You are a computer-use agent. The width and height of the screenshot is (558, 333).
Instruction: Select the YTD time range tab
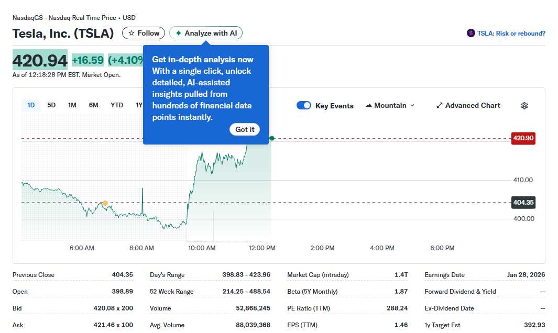tap(116, 105)
